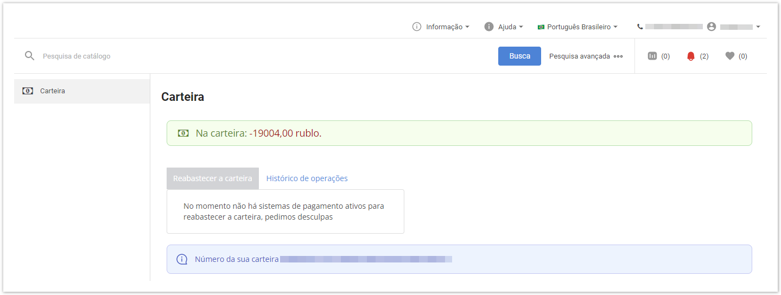Click the magnifying glass search icon
781x295 pixels.
[x=30, y=56]
